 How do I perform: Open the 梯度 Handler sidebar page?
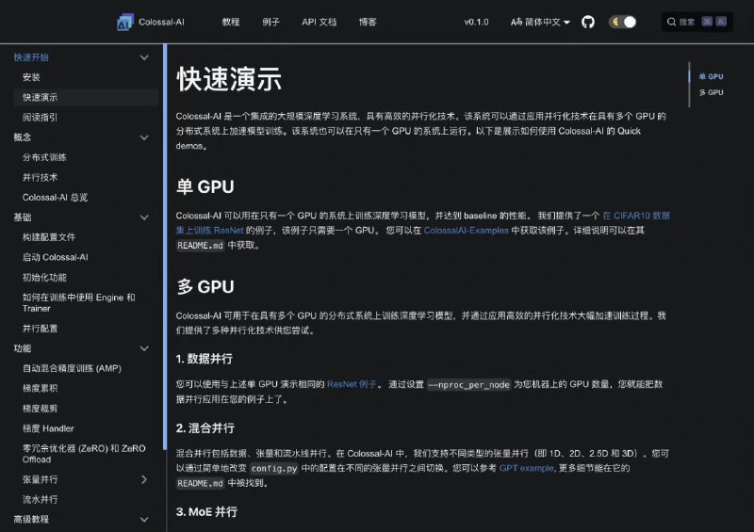[48, 428]
